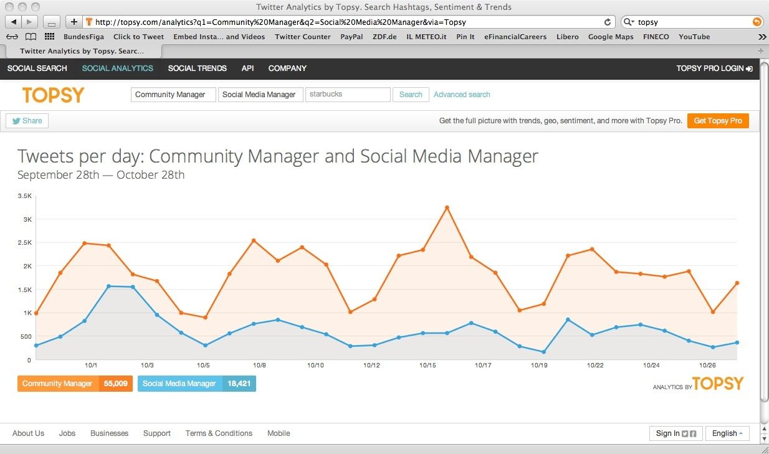Click the Safari back arrow button
Image resolution: width=769 pixels, height=454 pixels.
coord(13,22)
